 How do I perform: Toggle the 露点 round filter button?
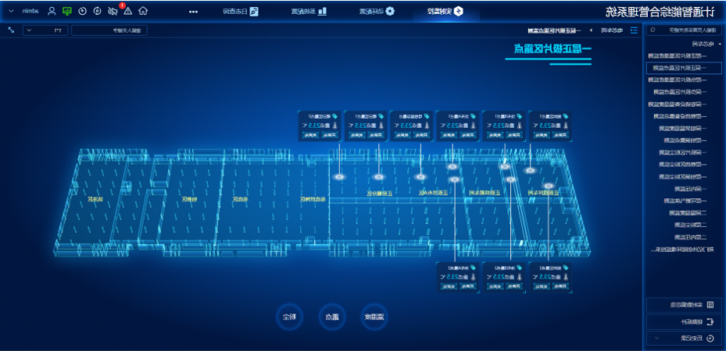pos(332,317)
